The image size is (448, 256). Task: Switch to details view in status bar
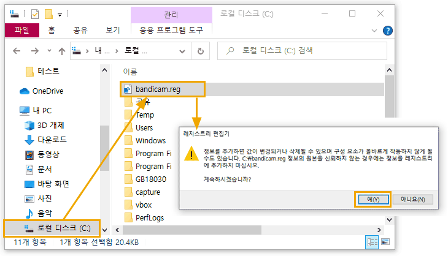coord(372,242)
